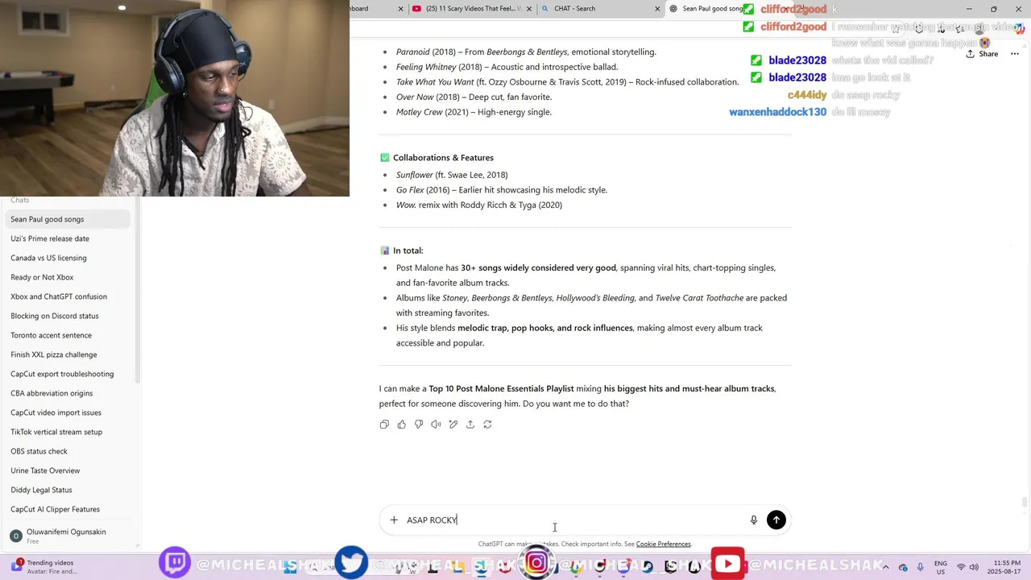Click the share response icon below message
Image resolution: width=1031 pixels, height=580 pixels.
click(470, 425)
